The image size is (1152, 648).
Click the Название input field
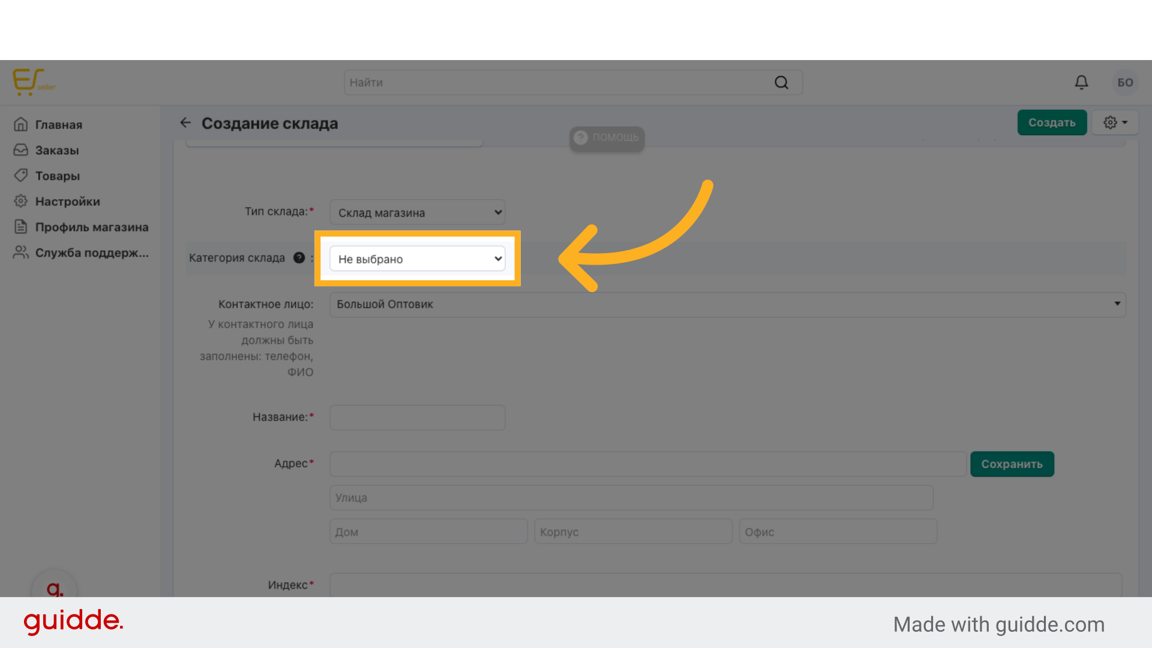click(x=418, y=418)
